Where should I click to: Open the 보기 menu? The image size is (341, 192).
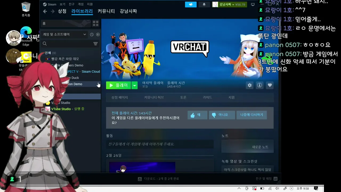[62, 4]
